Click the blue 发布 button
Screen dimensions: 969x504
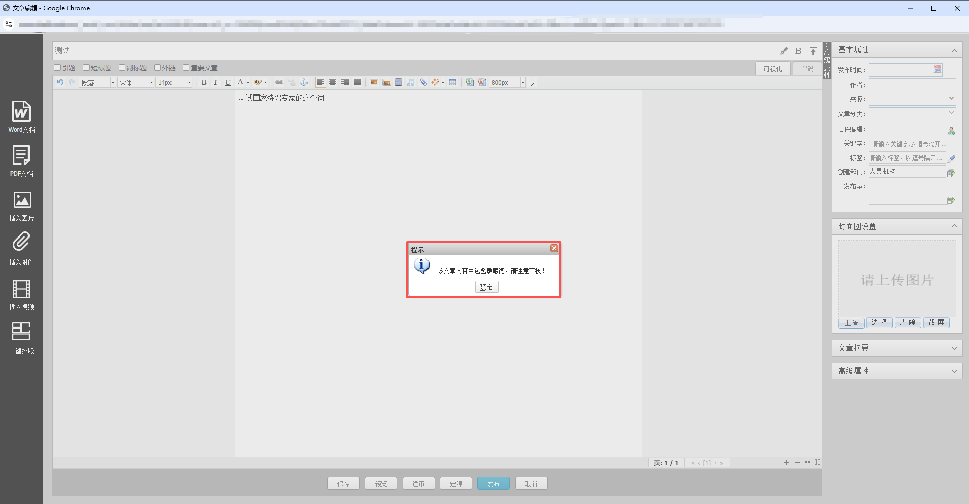493,484
